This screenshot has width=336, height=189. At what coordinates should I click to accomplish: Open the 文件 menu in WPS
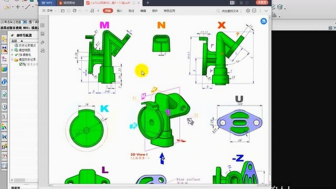(49, 11)
